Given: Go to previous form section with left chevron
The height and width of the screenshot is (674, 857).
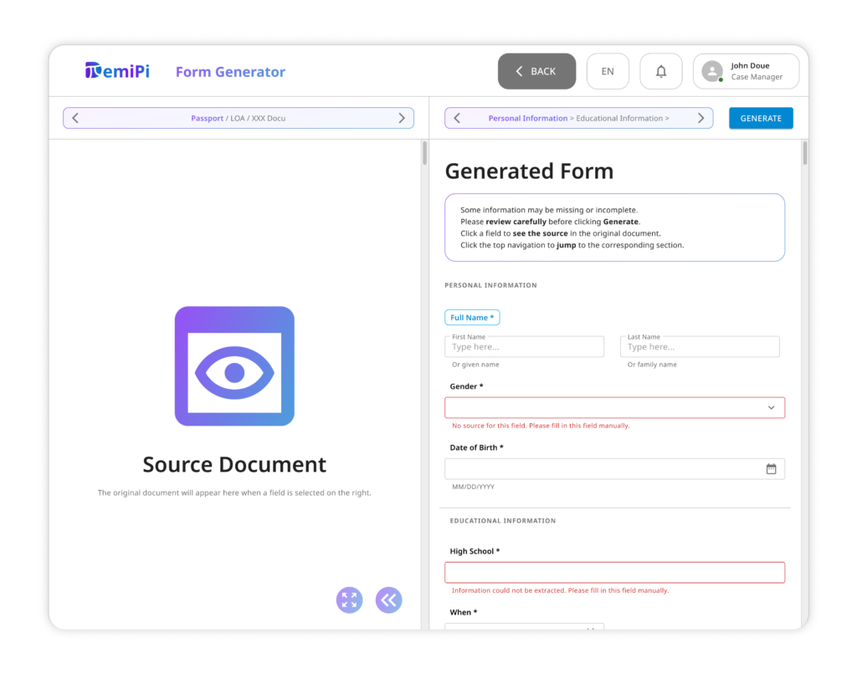Looking at the screenshot, I should click(x=457, y=118).
